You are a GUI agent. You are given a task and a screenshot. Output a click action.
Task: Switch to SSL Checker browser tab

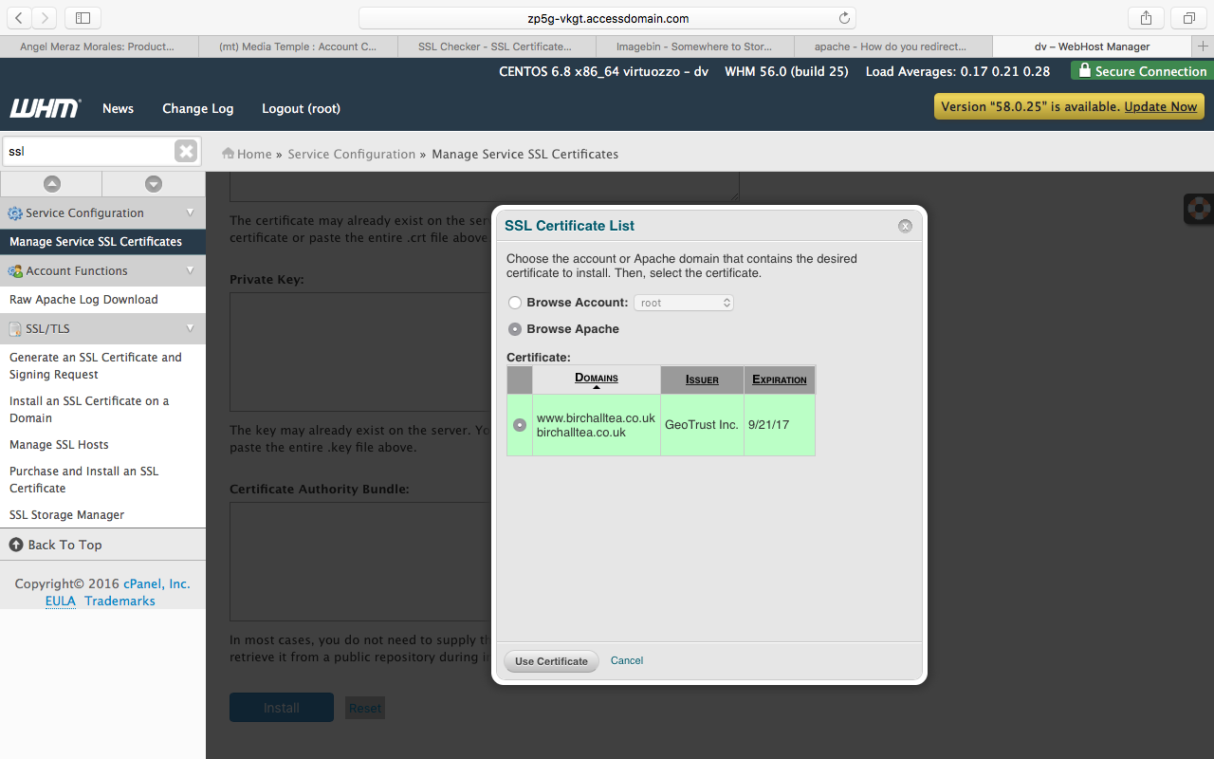[496, 46]
